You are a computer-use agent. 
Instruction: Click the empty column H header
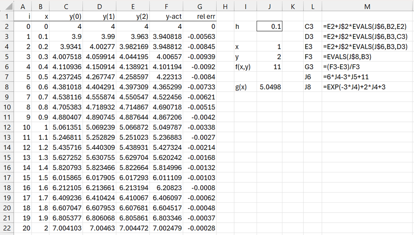coord(225,7)
